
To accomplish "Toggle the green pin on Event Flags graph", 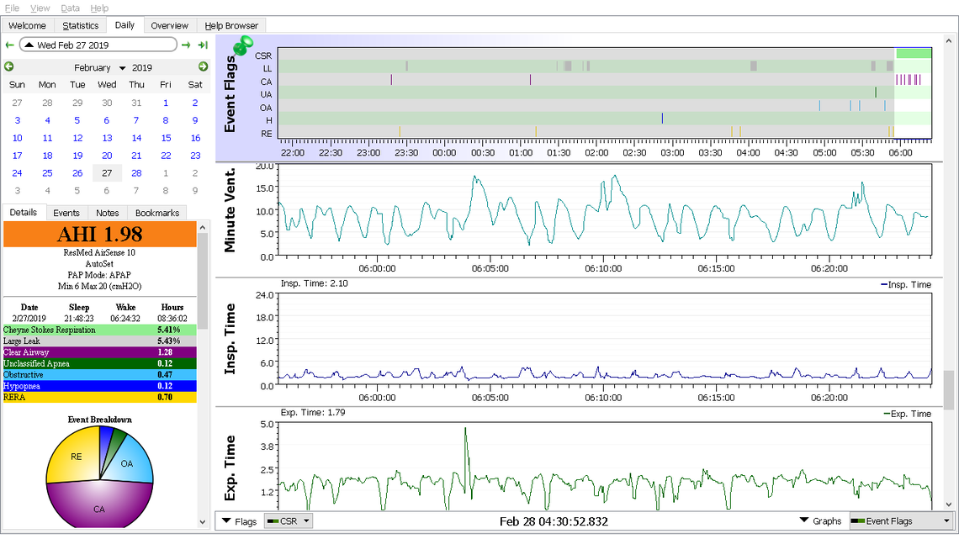I will pos(244,46).
